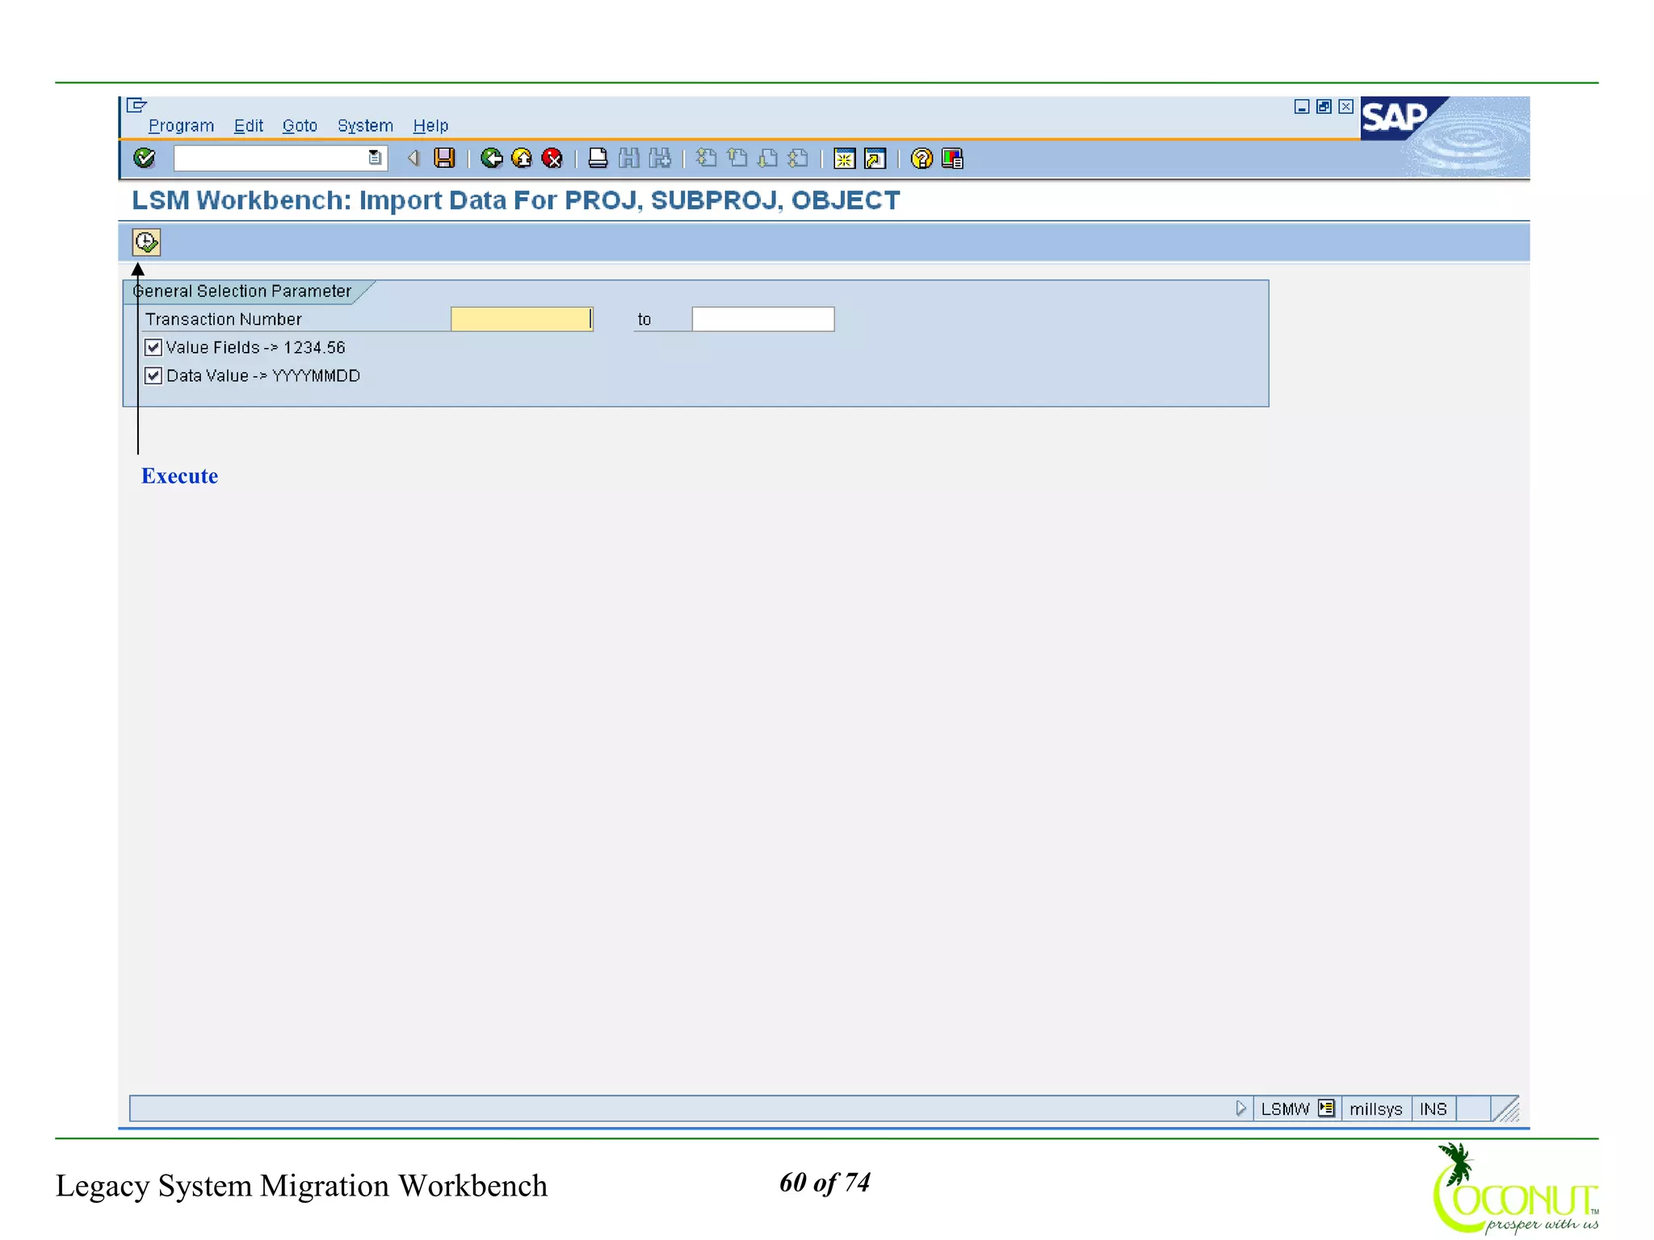The height and width of the screenshot is (1240, 1654).
Task: Uncheck Value Fields -> 1234.56 checkbox
Action: (153, 348)
